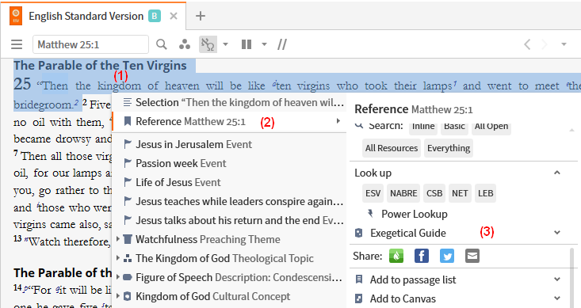Look up passage in NABRE
581x308 pixels.
403,193
